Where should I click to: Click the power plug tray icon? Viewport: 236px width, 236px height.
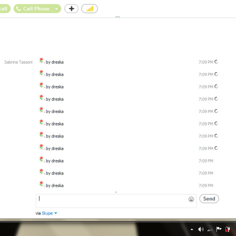[227, 229]
